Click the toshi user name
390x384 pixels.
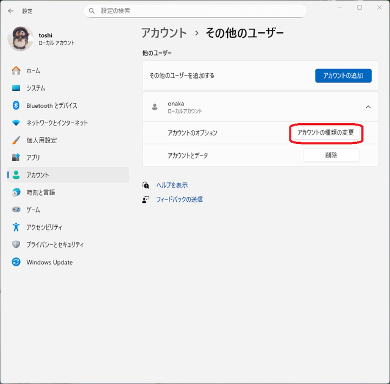point(45,35)
